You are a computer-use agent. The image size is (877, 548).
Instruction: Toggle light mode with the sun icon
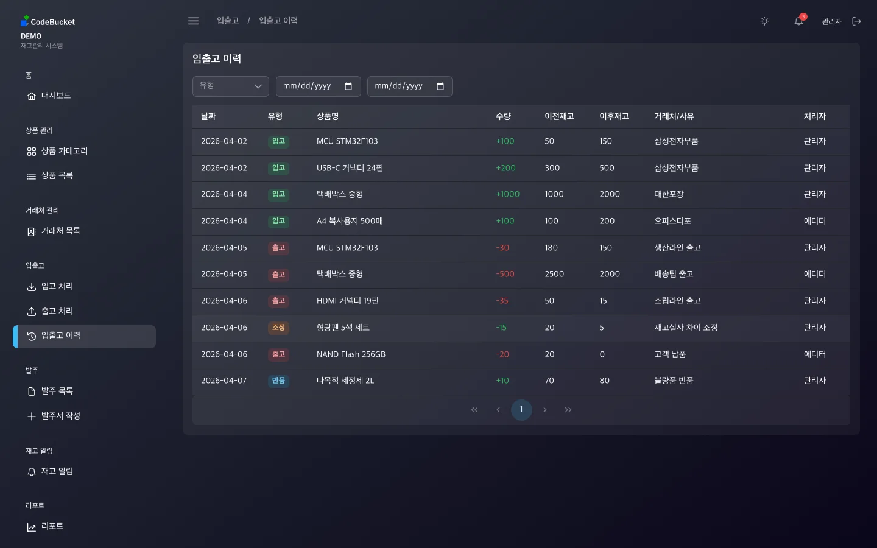click(764, 21)
